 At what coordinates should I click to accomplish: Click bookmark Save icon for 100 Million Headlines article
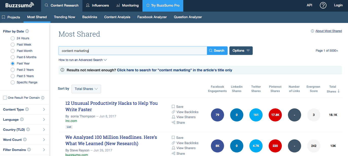pos(173,138)
